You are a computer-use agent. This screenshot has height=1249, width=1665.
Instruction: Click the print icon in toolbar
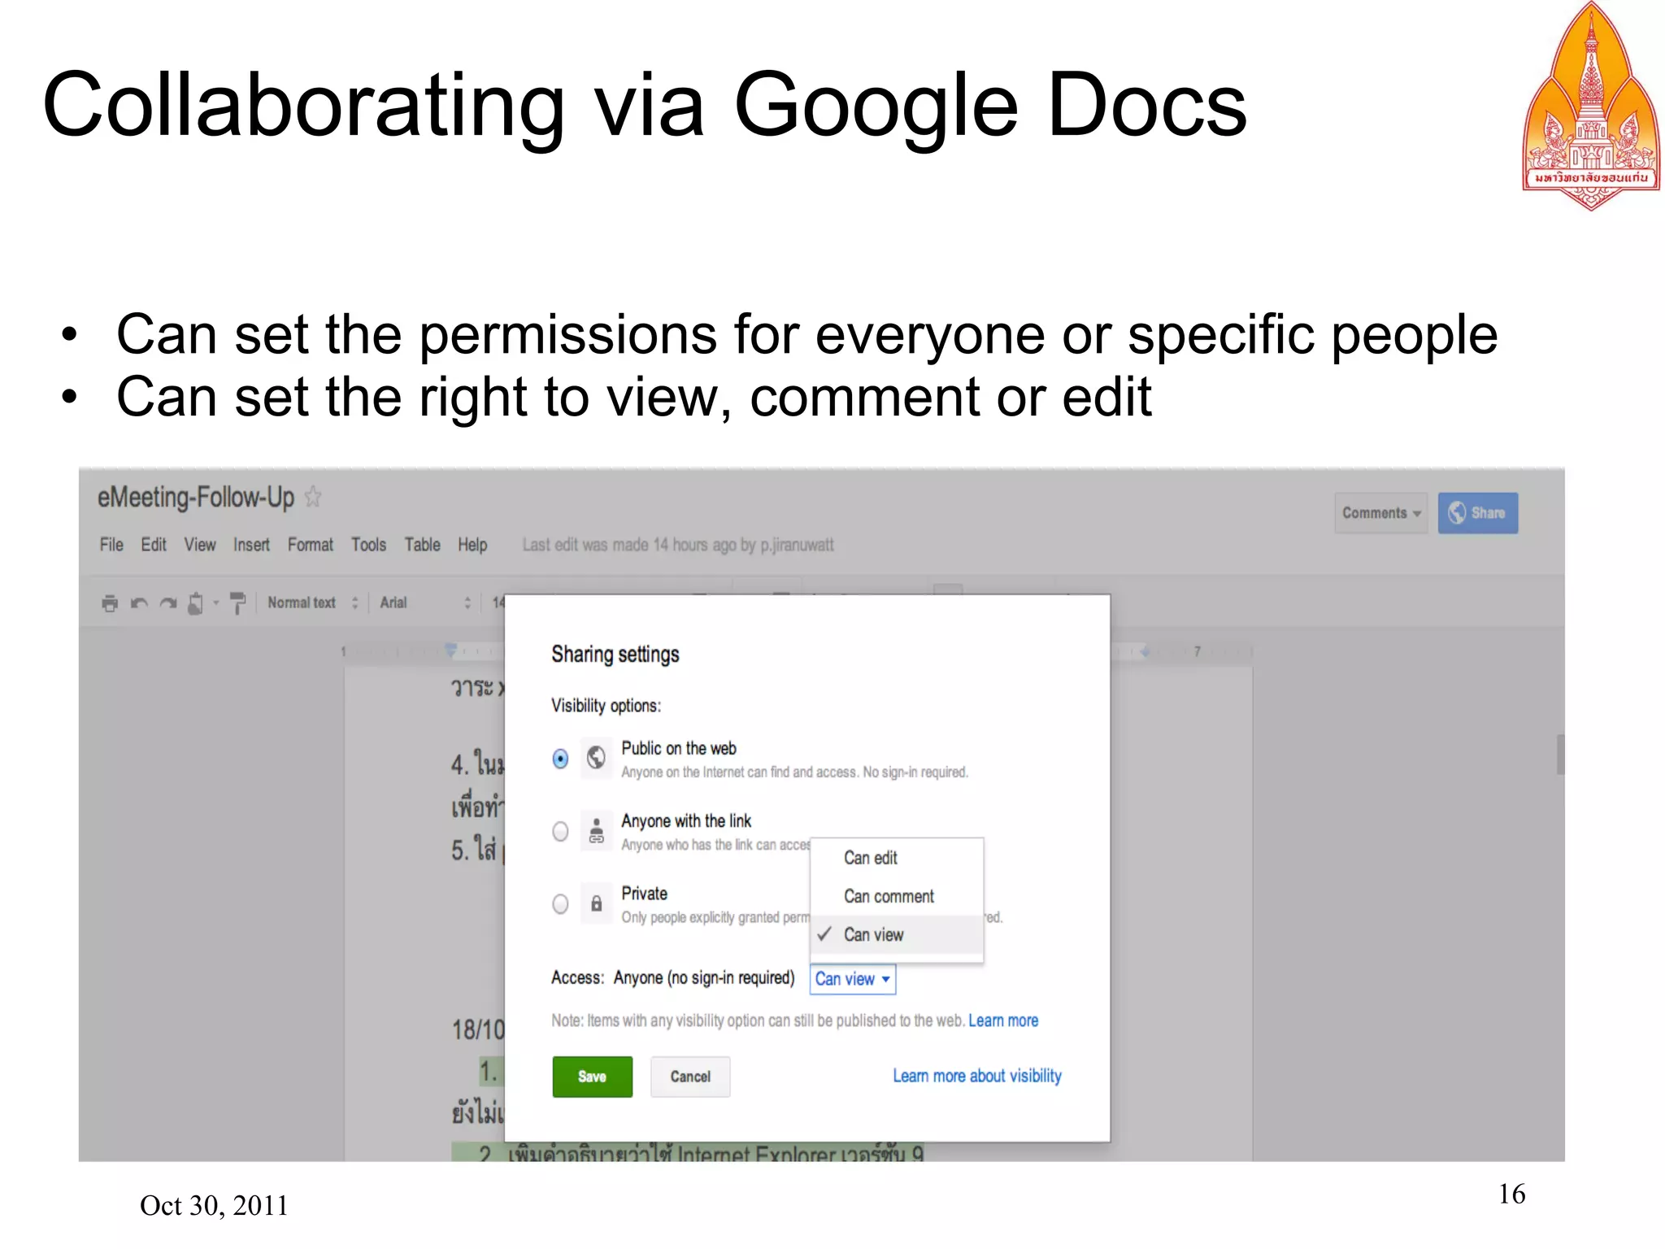[110, 603]
